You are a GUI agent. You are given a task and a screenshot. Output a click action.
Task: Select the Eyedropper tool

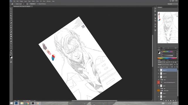(11, 20)
